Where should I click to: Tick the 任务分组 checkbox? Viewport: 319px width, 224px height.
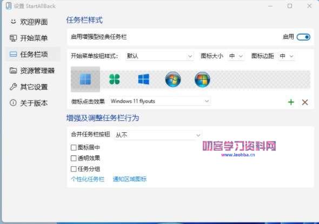74,169
